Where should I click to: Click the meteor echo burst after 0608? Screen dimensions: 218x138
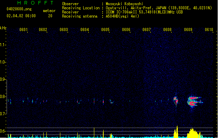point(176,101)
